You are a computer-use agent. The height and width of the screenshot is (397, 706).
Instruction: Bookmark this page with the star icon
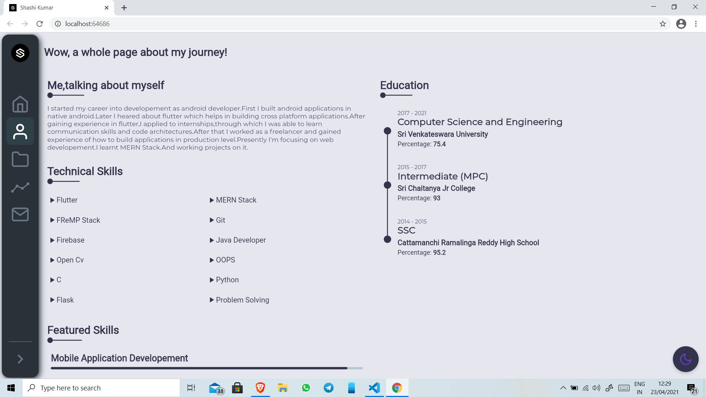(x=663, y=24)
